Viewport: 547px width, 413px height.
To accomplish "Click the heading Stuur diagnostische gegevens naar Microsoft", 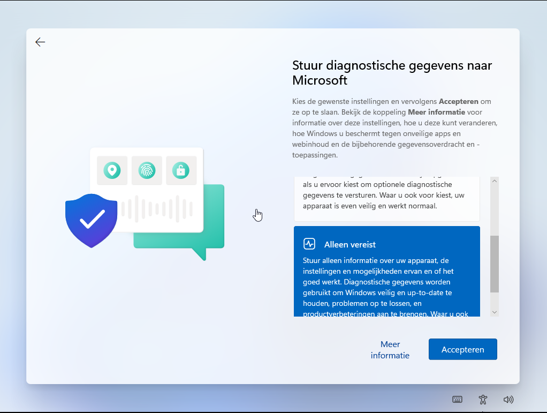I will pos(392,73).
